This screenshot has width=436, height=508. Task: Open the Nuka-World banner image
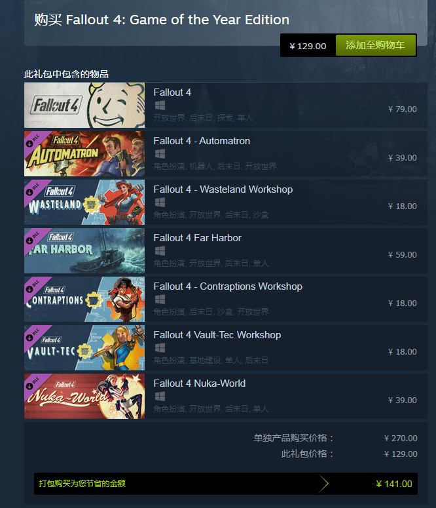[84, 396]
